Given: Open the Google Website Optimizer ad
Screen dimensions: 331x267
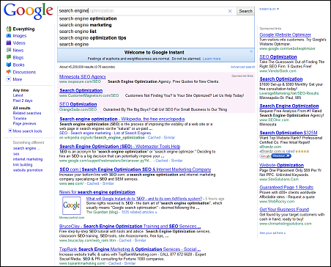Looking at the screenshot, I should [285, 34].
